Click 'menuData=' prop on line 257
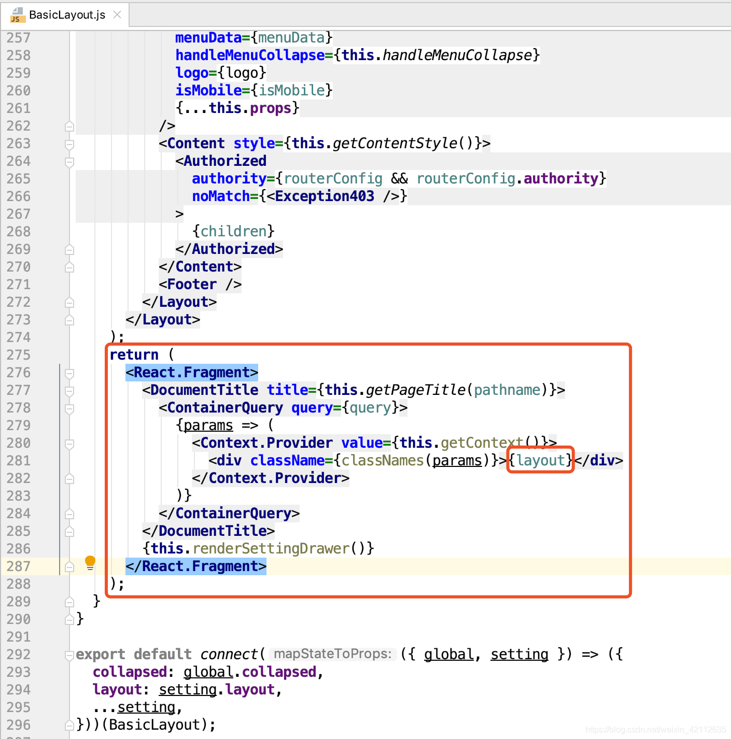 213,37
